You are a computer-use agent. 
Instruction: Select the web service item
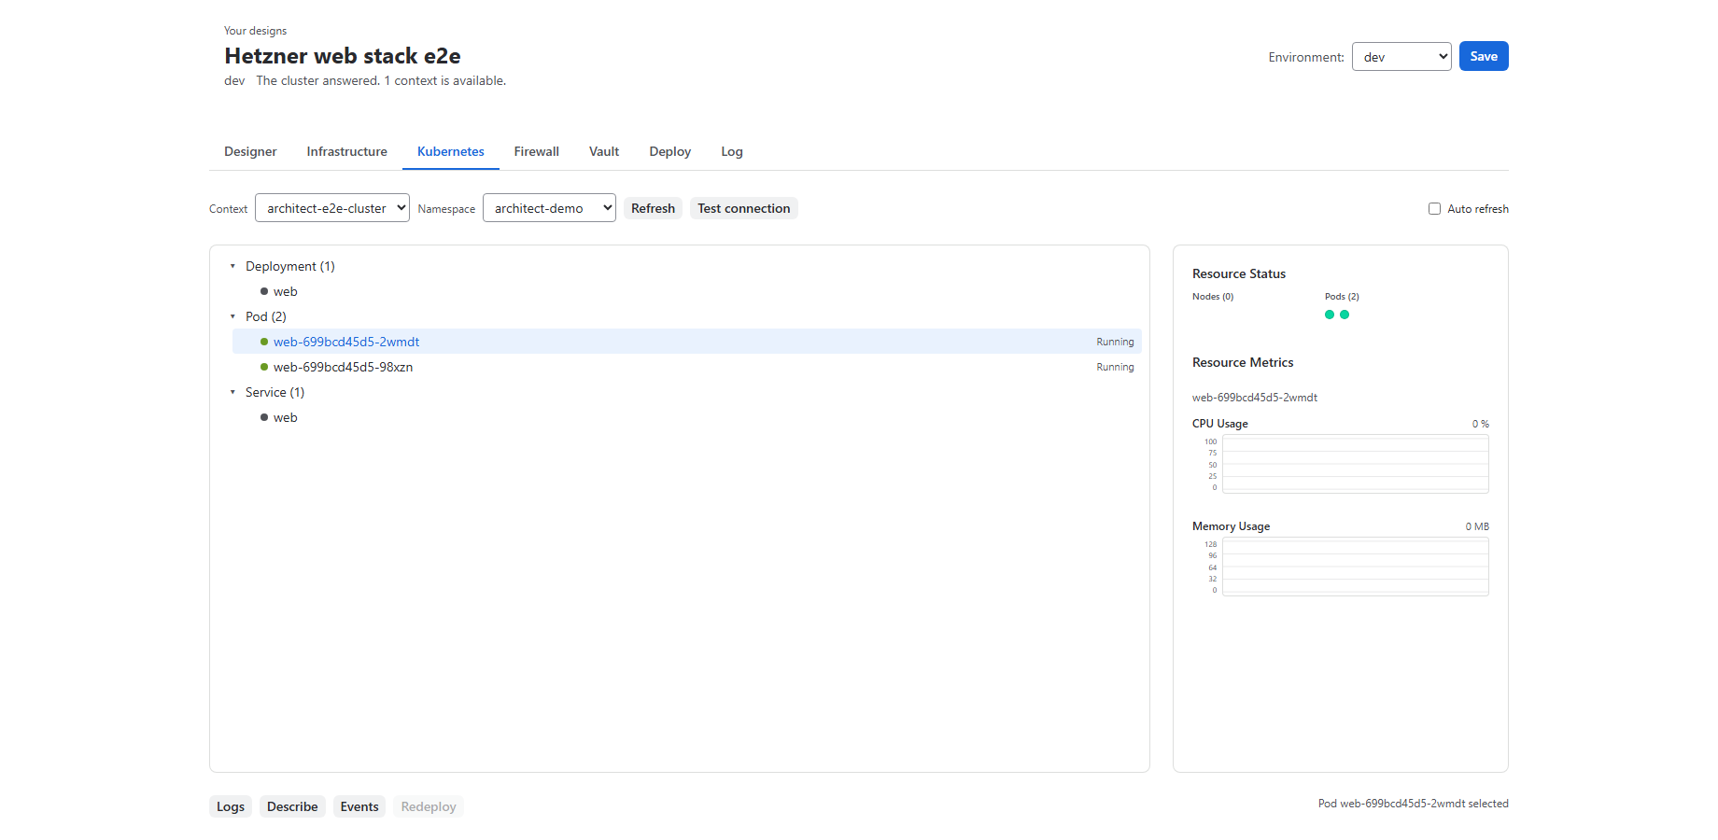[x=687, y=417]
